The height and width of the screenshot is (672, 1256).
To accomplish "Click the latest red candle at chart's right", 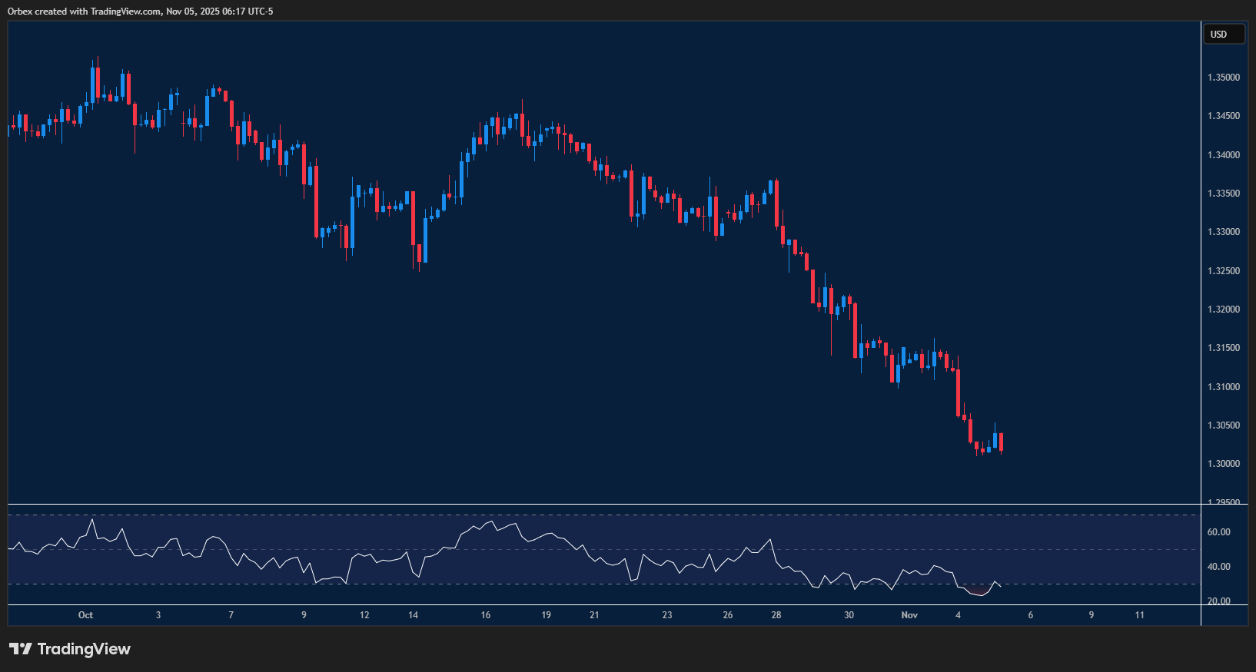I will click(x=1001, y=442).
